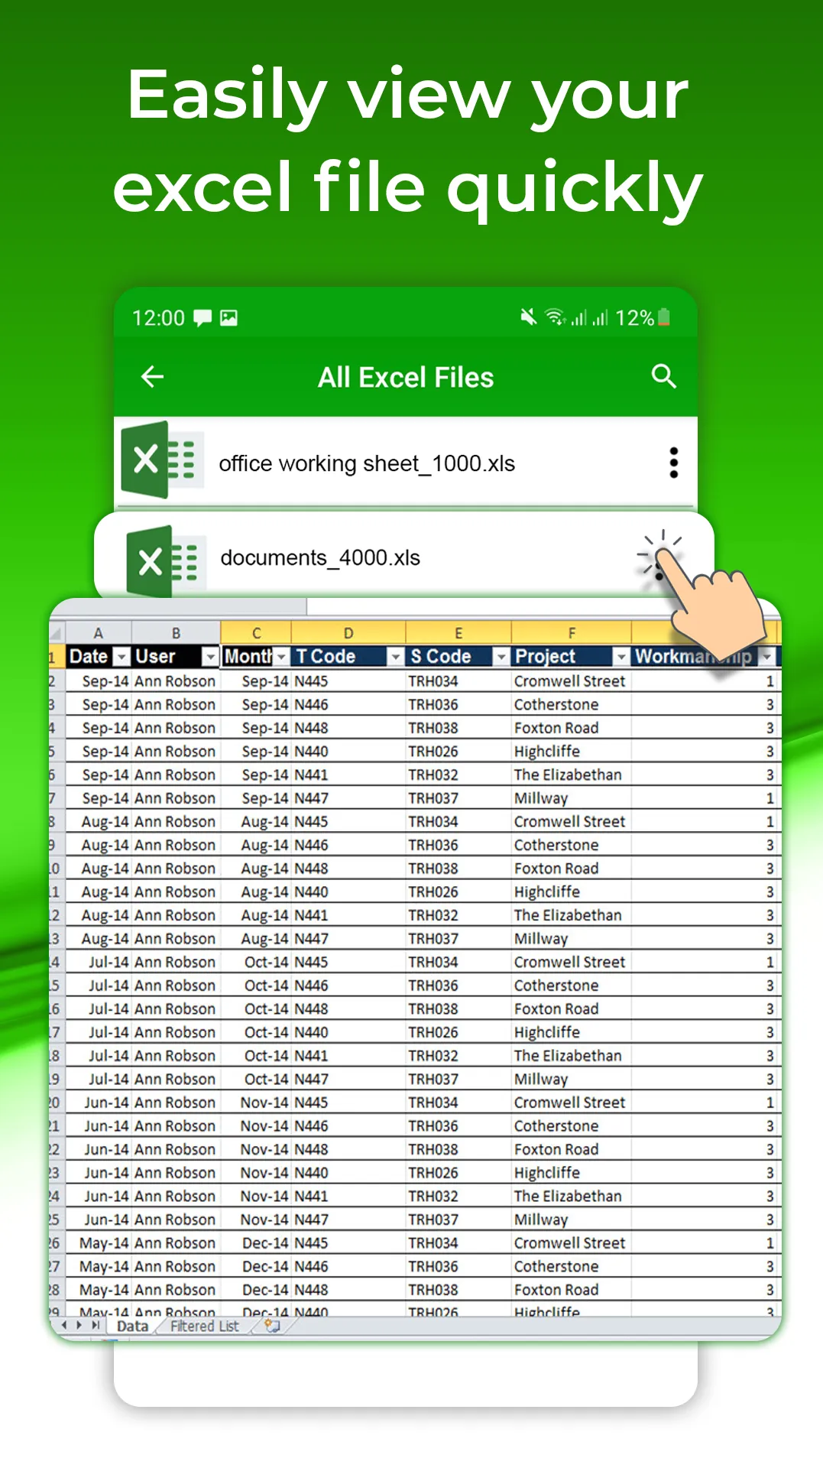
Task: Select Aug-14 date cell in row 12
Action: coord(99,915)
